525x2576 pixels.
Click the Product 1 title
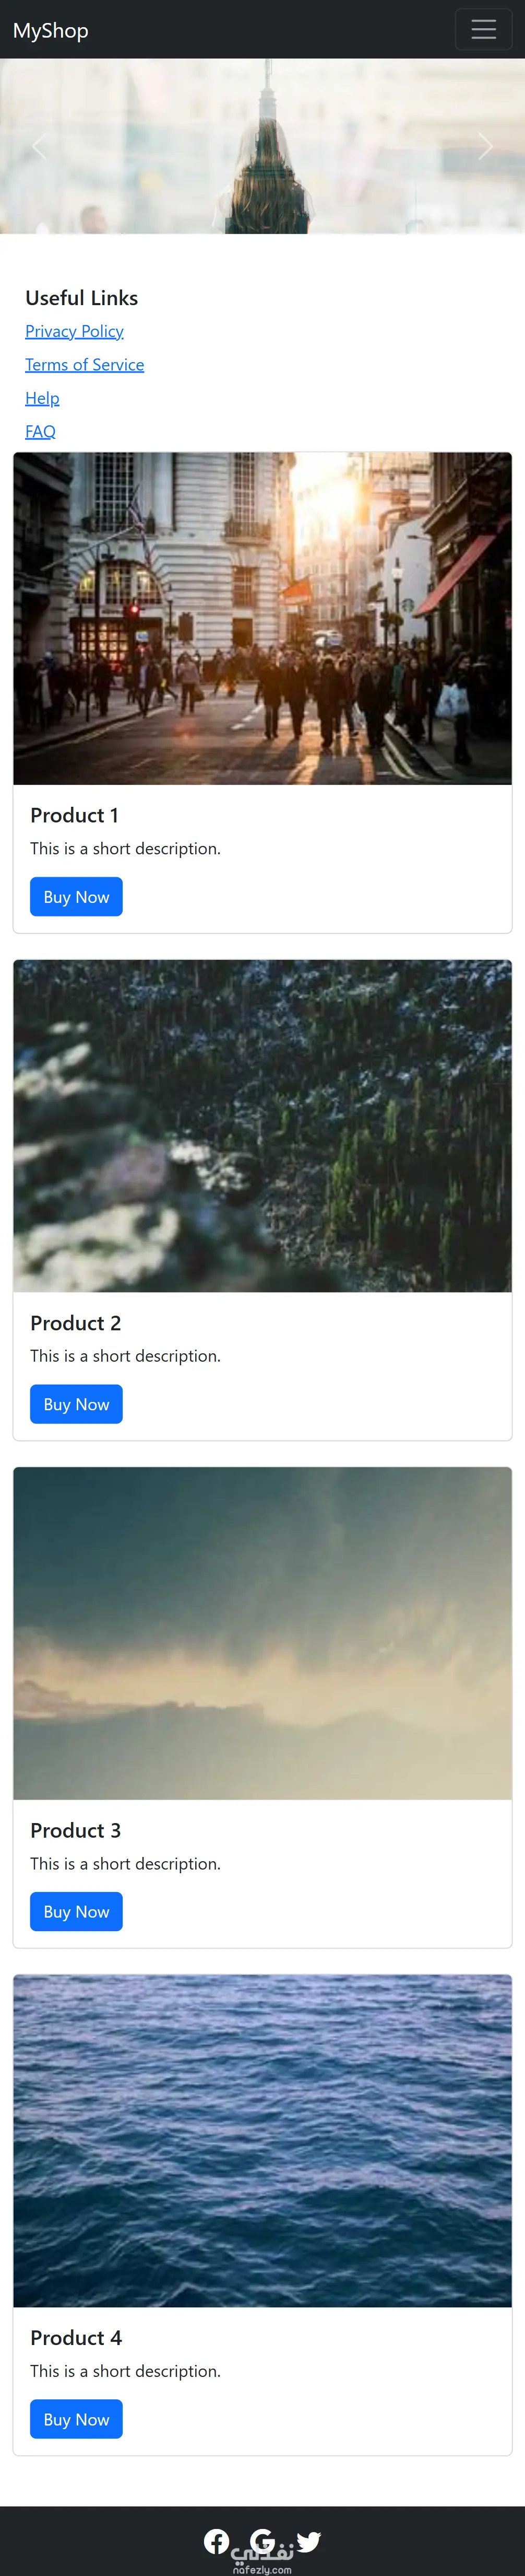(x=74, y=815)
